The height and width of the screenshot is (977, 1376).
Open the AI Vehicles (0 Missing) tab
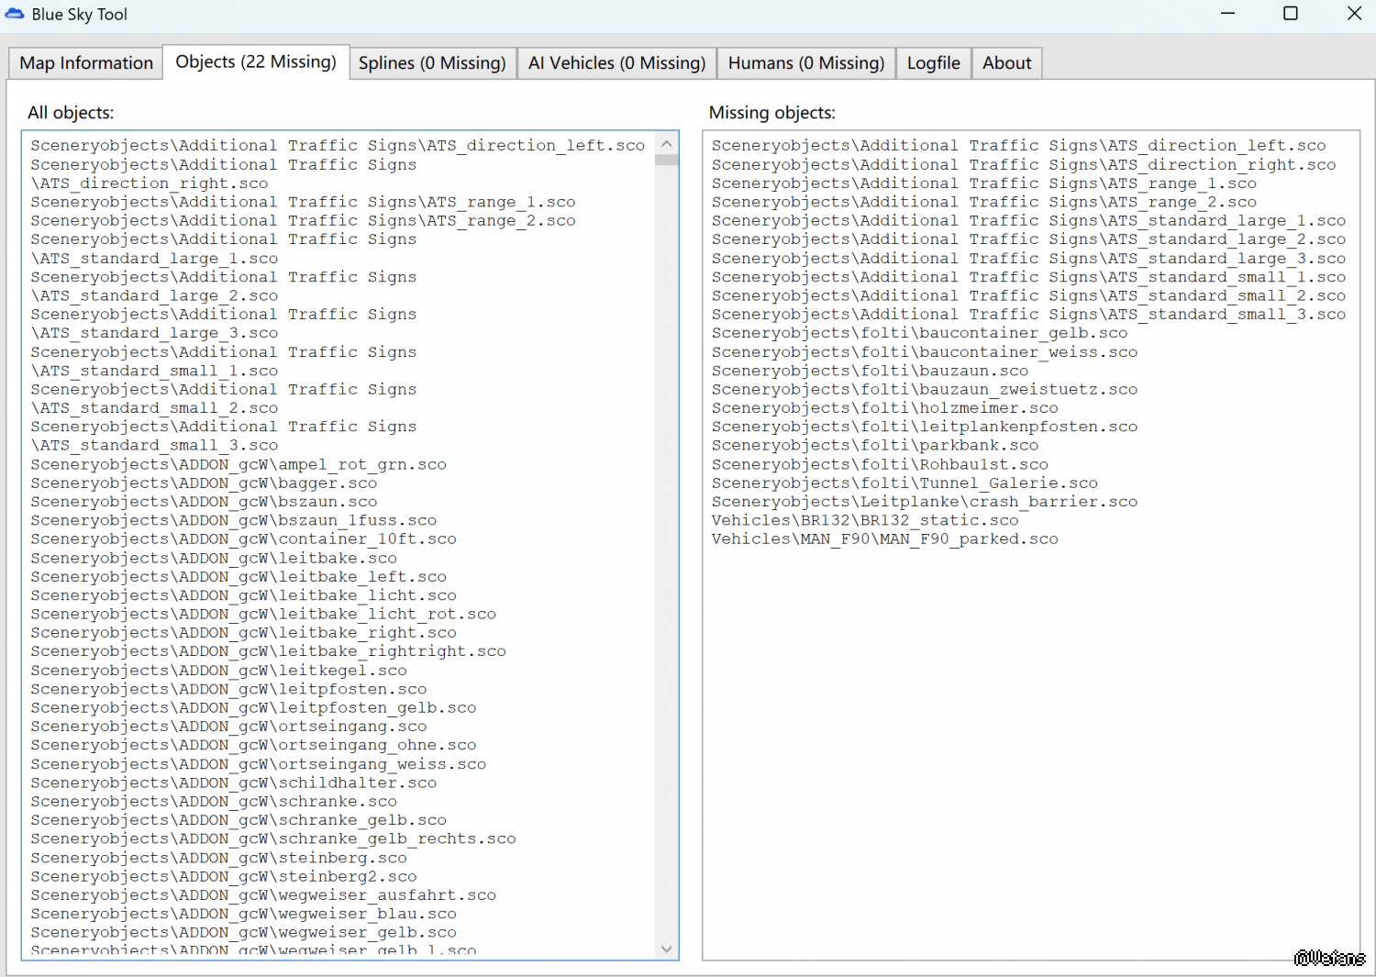coord(616,63)
